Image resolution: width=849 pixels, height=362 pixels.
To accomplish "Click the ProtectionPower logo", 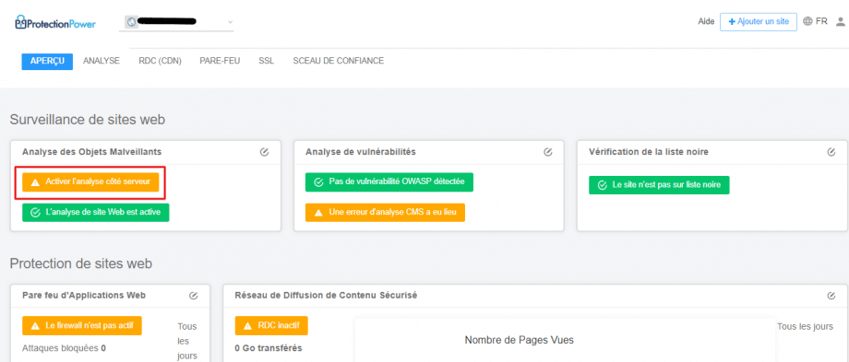I will coord(55,23).
